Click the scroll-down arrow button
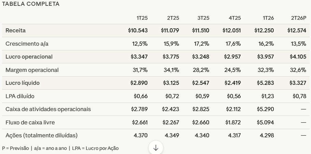Image resolution: width=311 pixels, height=154 pixels. pos(156,148)
